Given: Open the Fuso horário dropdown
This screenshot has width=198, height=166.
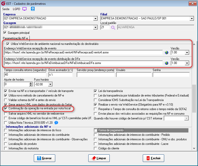Looking at the screenshot, I should [50, 84].
